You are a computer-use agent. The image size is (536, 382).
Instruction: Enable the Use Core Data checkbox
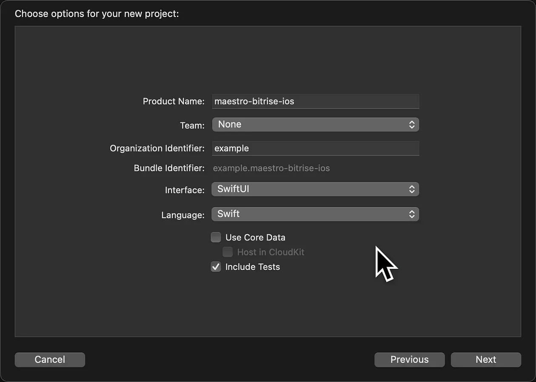[216, 237]
